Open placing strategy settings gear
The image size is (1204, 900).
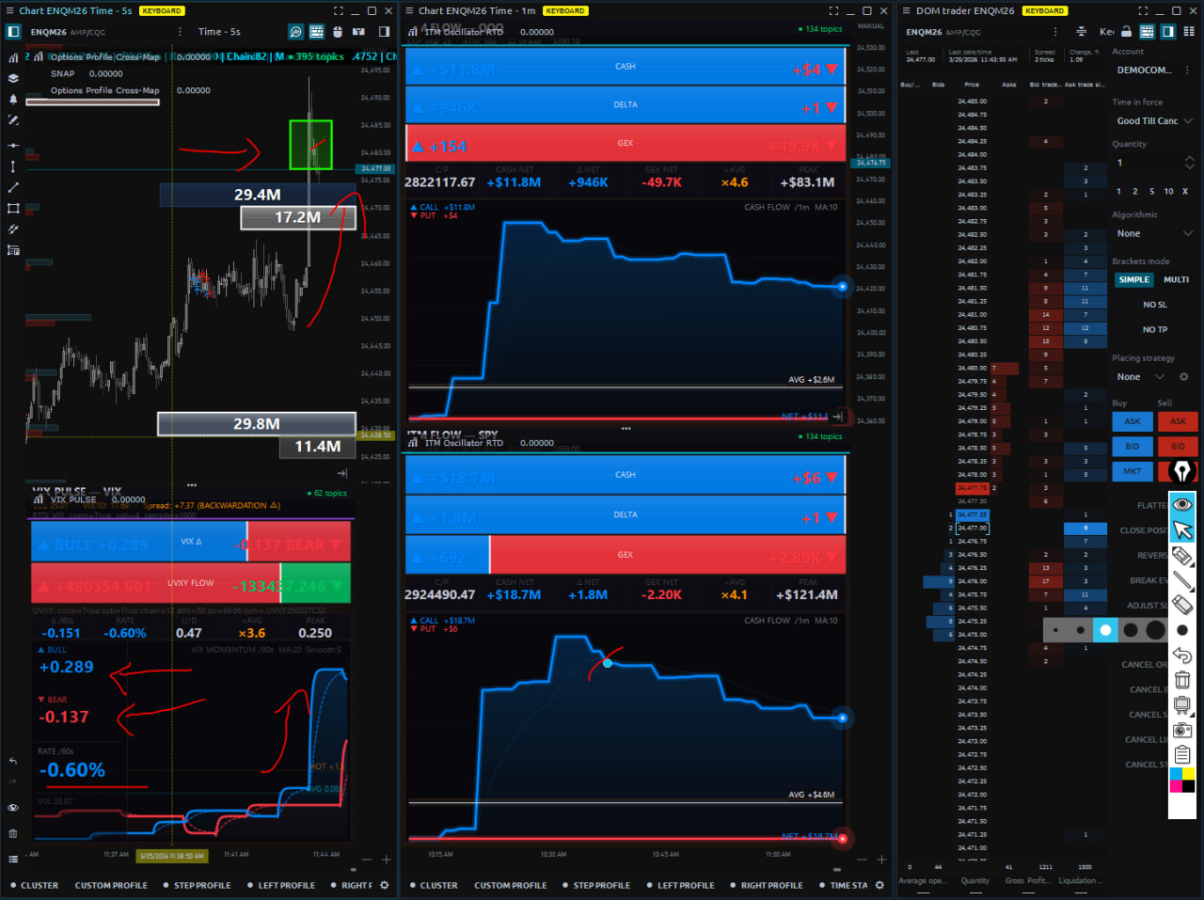1184,377
